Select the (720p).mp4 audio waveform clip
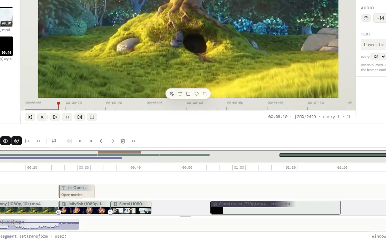The image size is (386, 241). pos(39,224)
